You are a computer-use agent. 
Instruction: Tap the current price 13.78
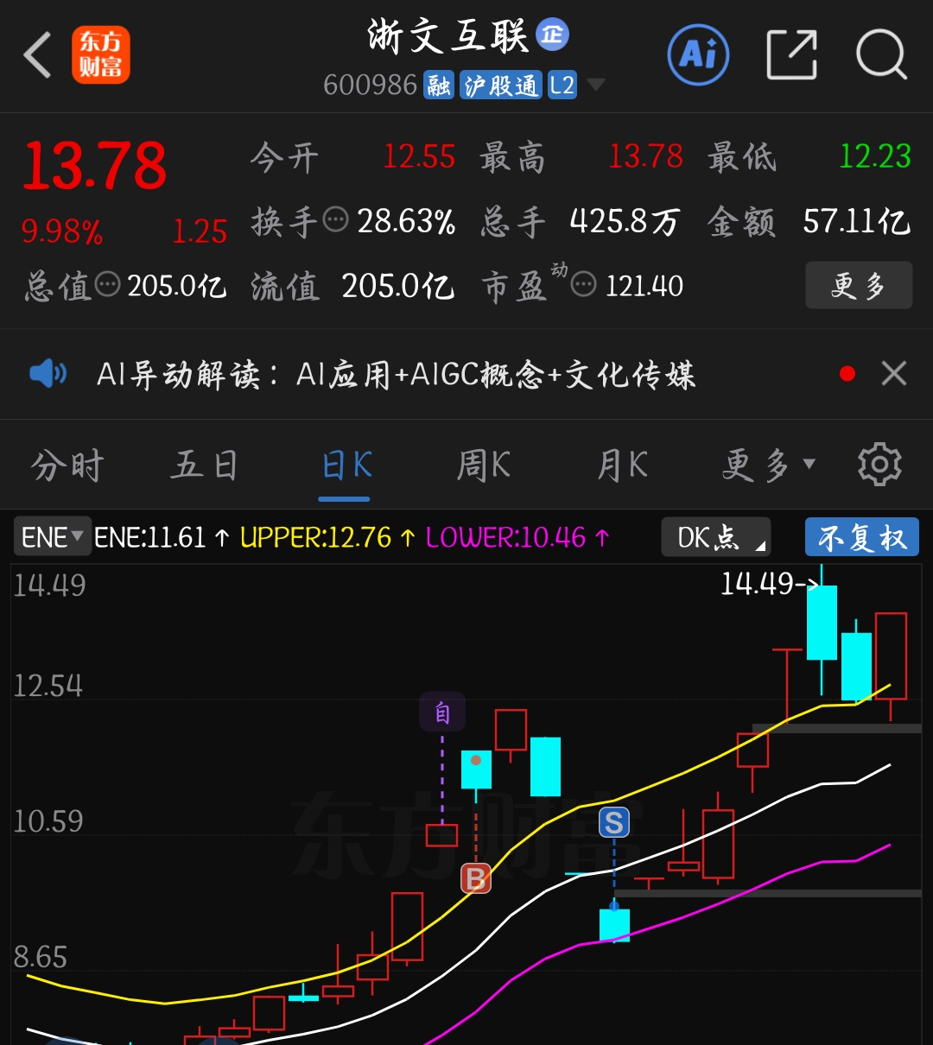pos(95,166)
